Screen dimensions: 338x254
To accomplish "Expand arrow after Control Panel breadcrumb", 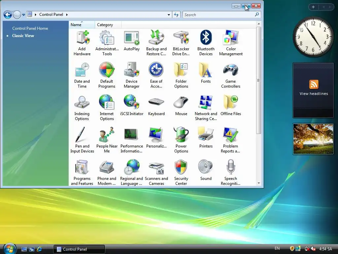I will 67,15.
